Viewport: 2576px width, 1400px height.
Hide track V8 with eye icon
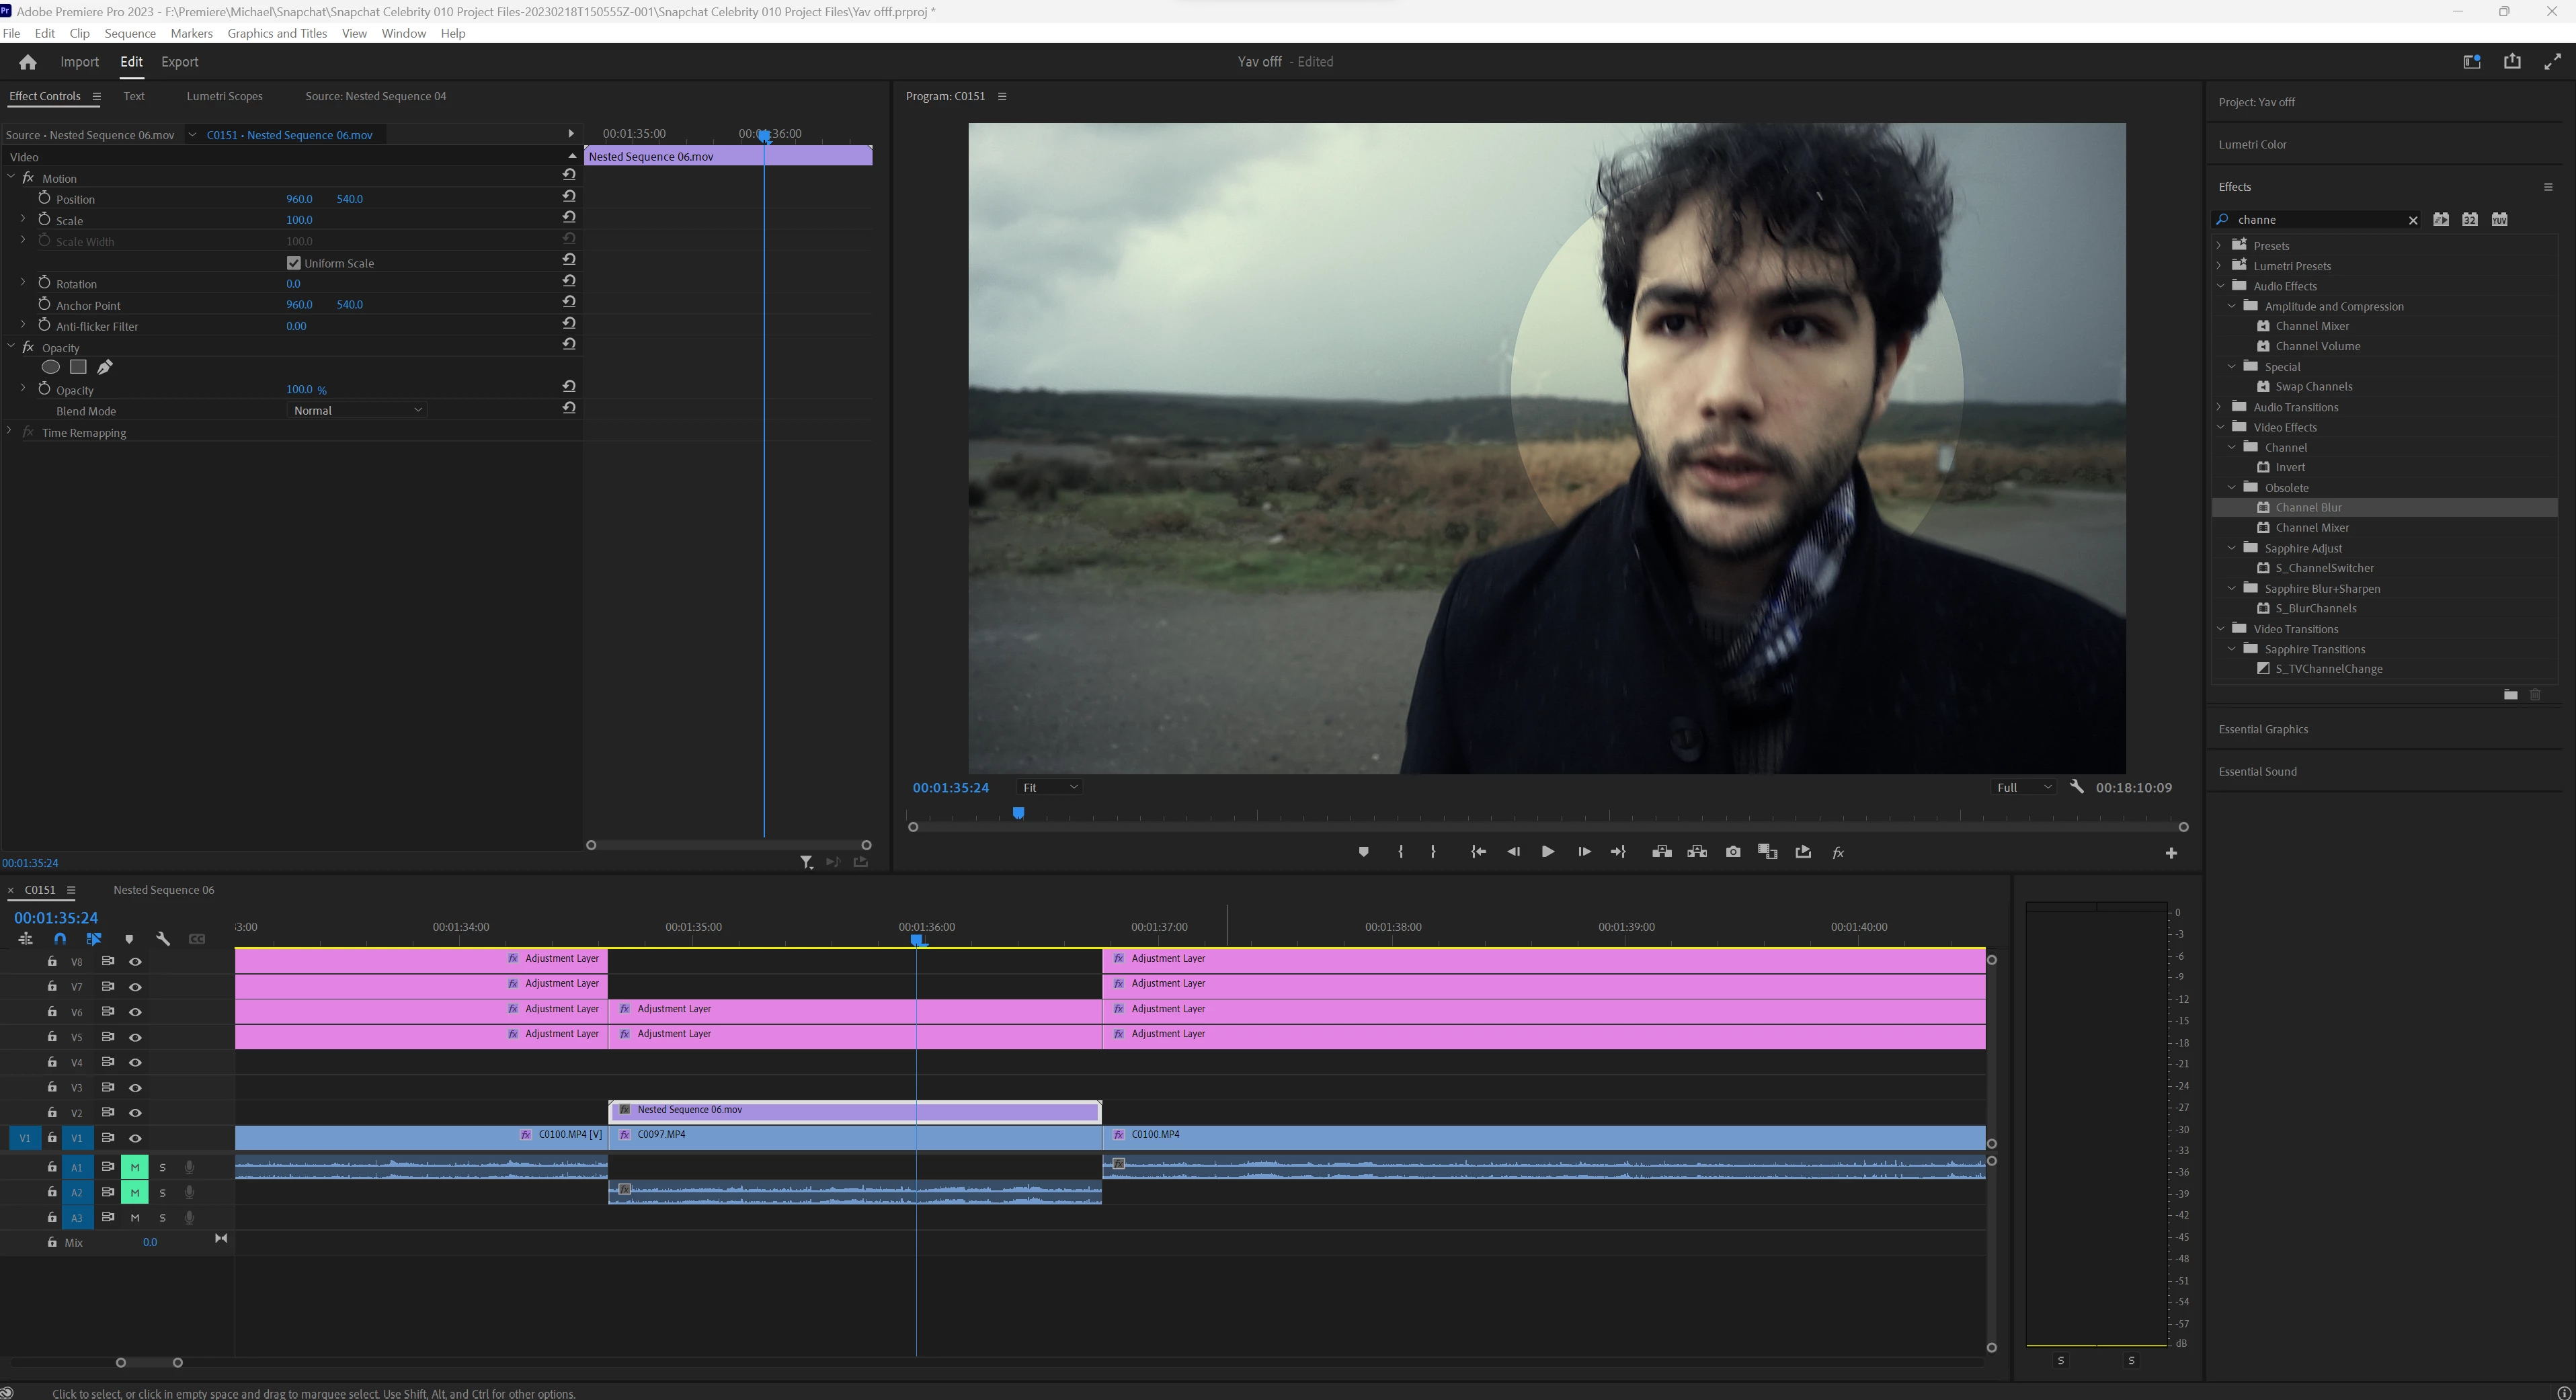pos(135,962)
